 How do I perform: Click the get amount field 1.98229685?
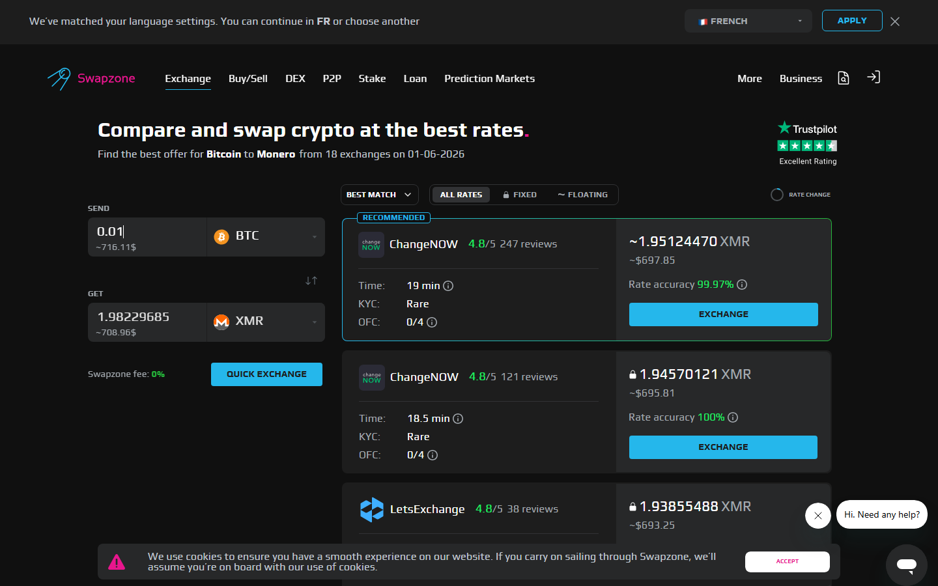pyautogui.click(x=147, y=322)
